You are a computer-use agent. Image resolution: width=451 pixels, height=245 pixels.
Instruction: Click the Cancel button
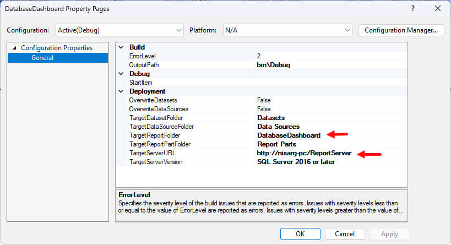[345, 234]
